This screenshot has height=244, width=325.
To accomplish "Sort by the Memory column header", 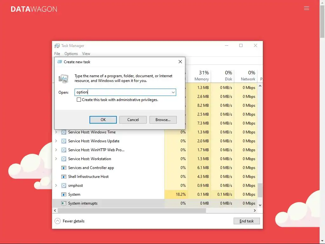I will tap(199, 76).
